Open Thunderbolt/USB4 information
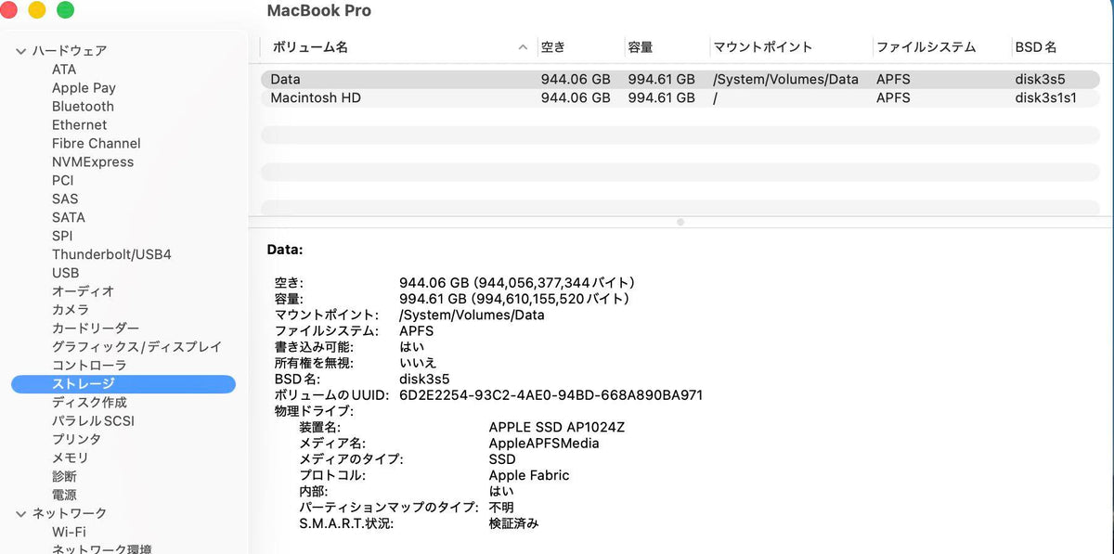Viewport: 1114px width, 554px height. [111, 254]
